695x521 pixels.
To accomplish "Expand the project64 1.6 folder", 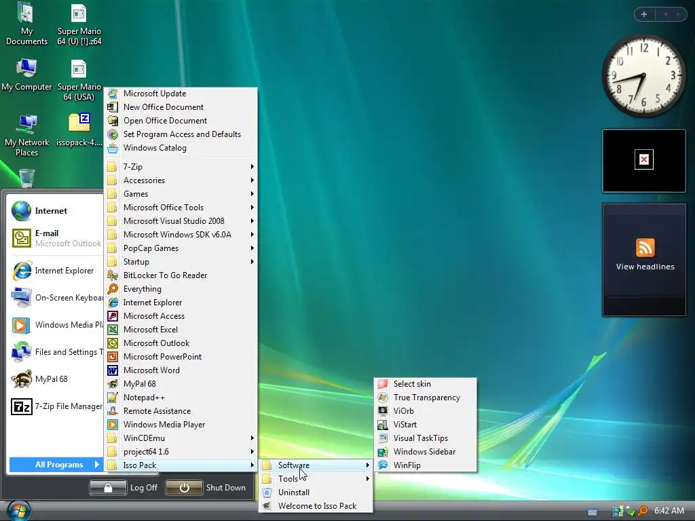I will pos(181,451).
